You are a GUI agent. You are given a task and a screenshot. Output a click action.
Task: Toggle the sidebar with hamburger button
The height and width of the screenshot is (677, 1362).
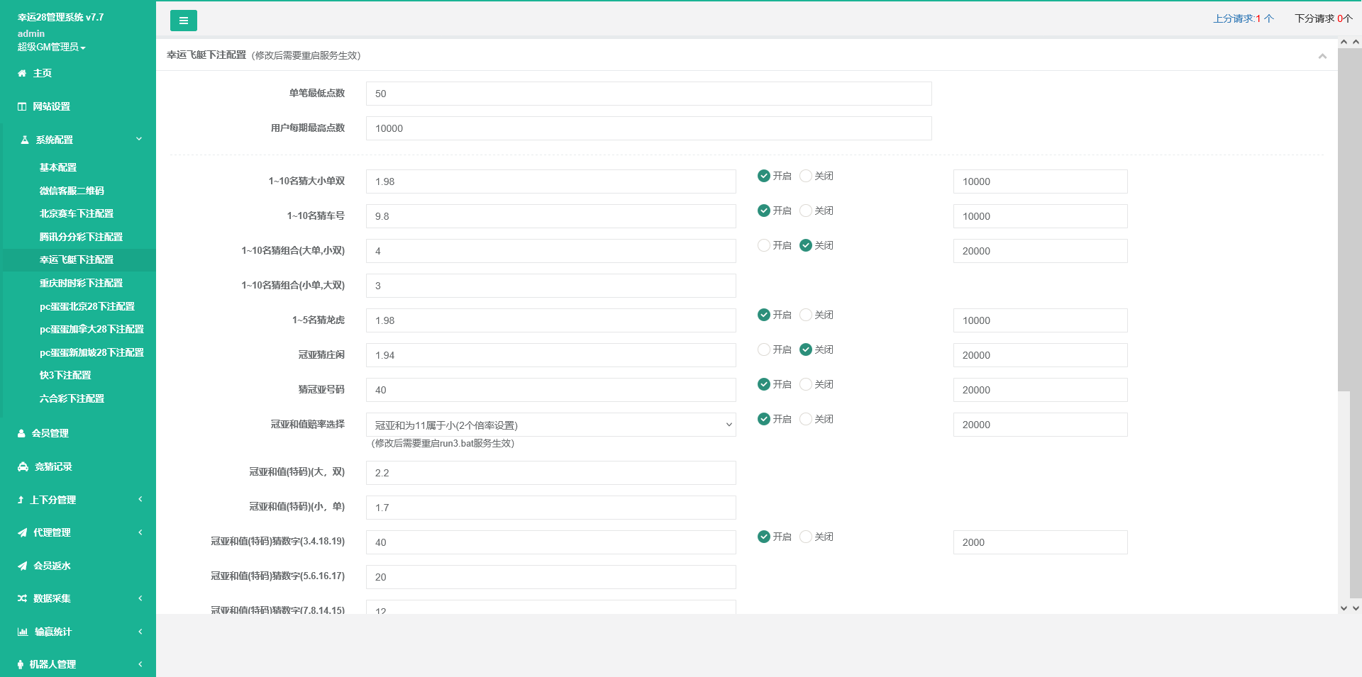[184, 21]
